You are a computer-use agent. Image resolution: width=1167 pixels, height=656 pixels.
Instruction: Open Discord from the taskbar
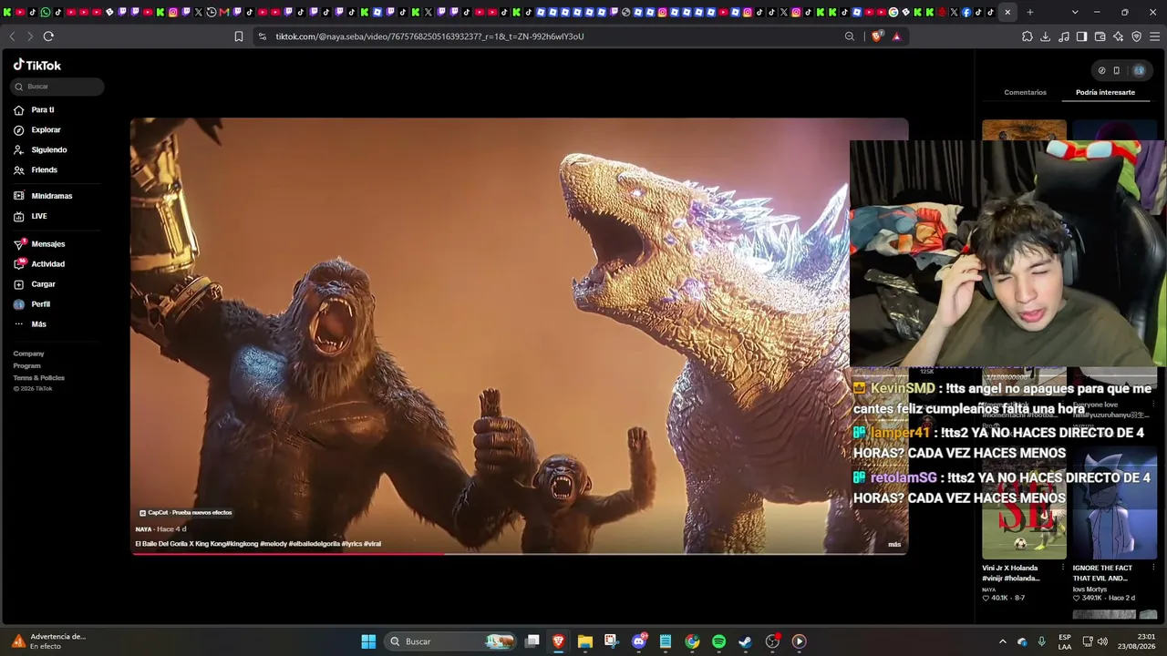coord(639,641)
